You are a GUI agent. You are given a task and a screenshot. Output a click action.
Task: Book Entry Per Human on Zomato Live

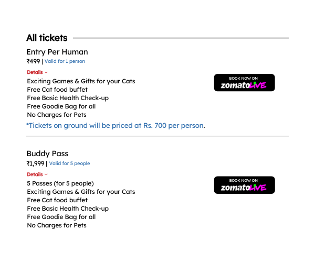click(x=244, y=83)
